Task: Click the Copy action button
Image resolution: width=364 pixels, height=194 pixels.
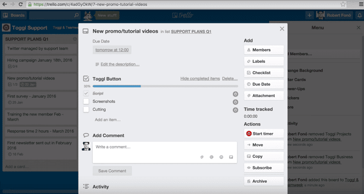Action: click(264, 156)
